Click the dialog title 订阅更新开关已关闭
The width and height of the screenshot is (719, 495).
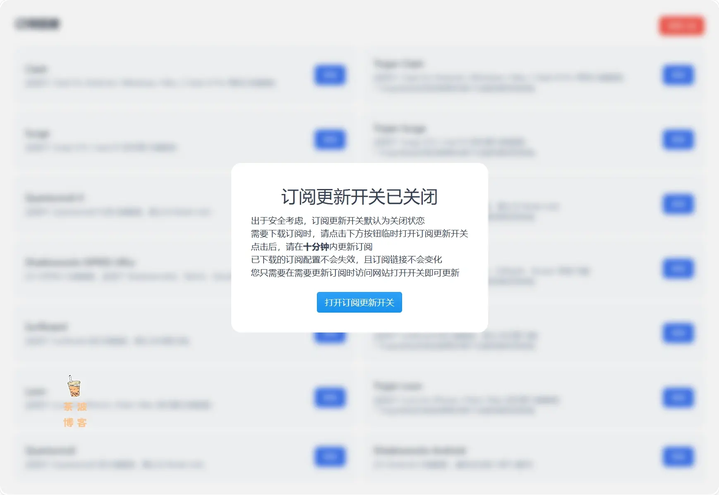coord(359,196)
